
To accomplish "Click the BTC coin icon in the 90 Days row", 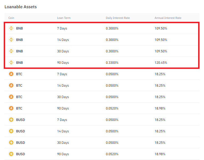I will [x=11, y=108].
